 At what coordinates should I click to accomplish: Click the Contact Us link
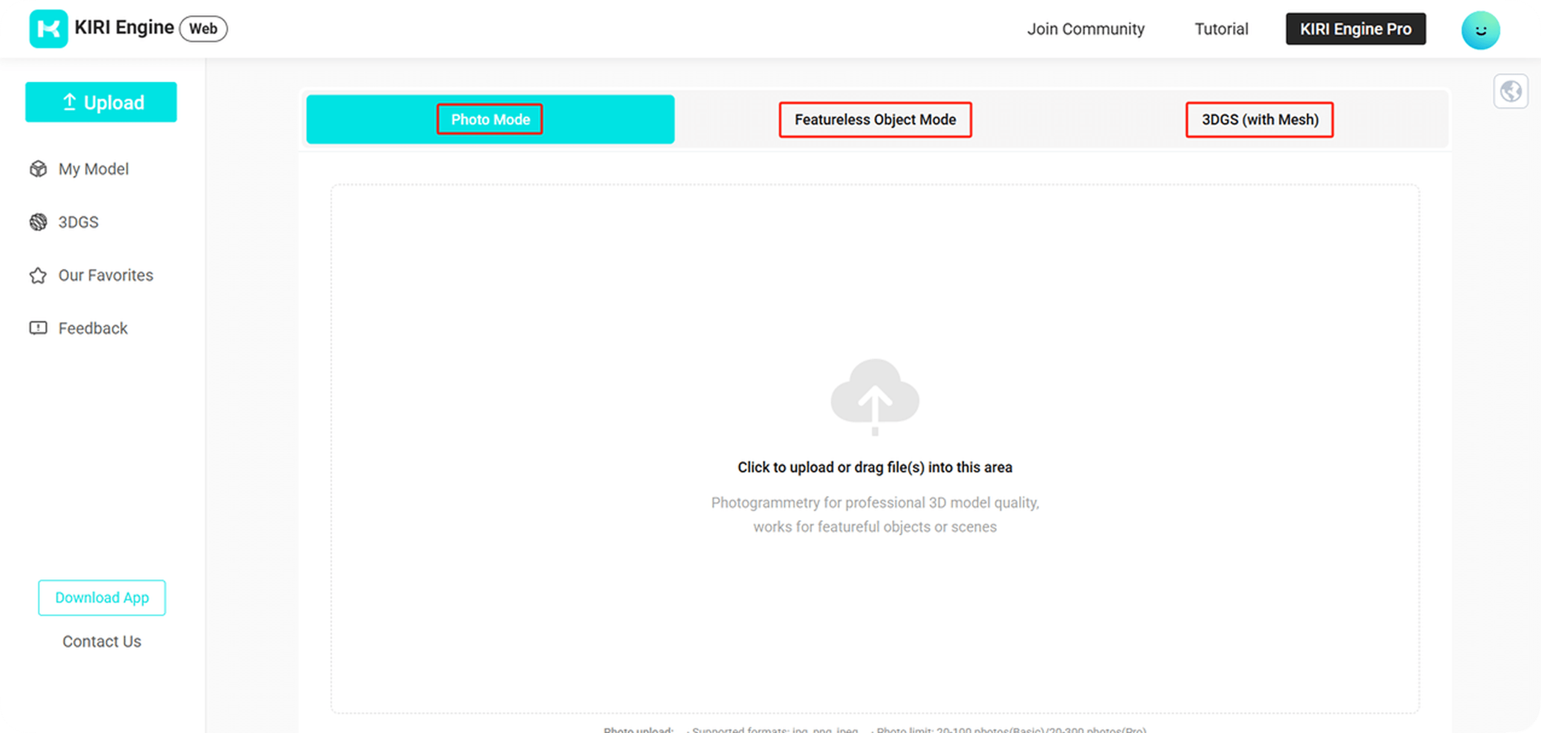coord(102,642)
